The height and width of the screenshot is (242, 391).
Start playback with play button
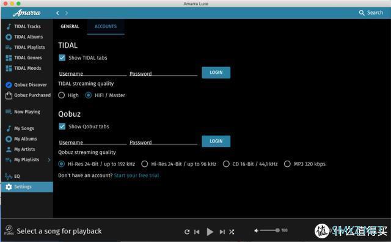pos(210,232)
